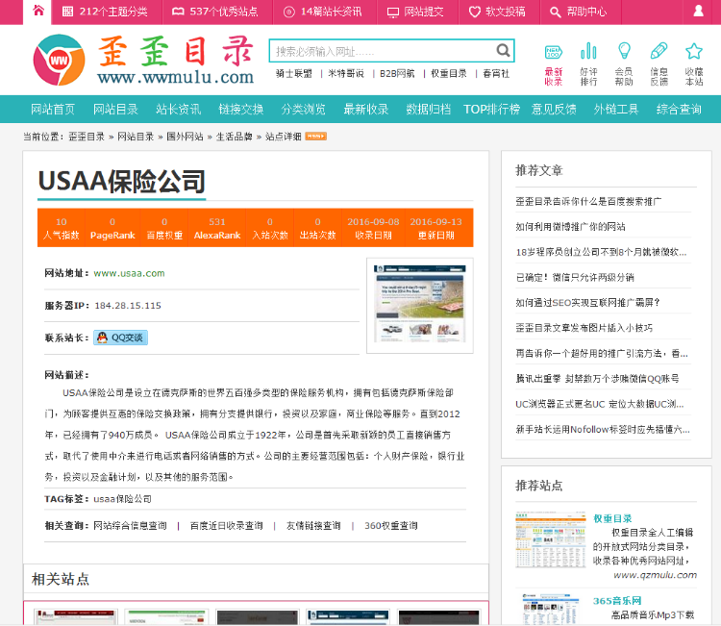Open 最新收录 icon shortcut
Viewport: 721px width, 626px height.
(554, 64)
